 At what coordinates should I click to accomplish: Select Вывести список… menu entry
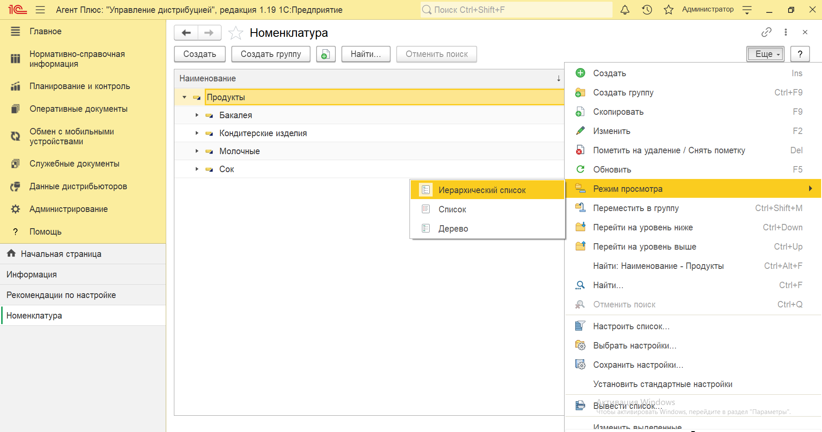point(693,405)
